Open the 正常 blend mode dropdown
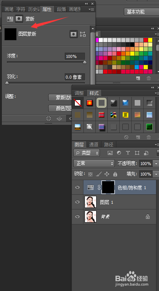 click(94, 164)
